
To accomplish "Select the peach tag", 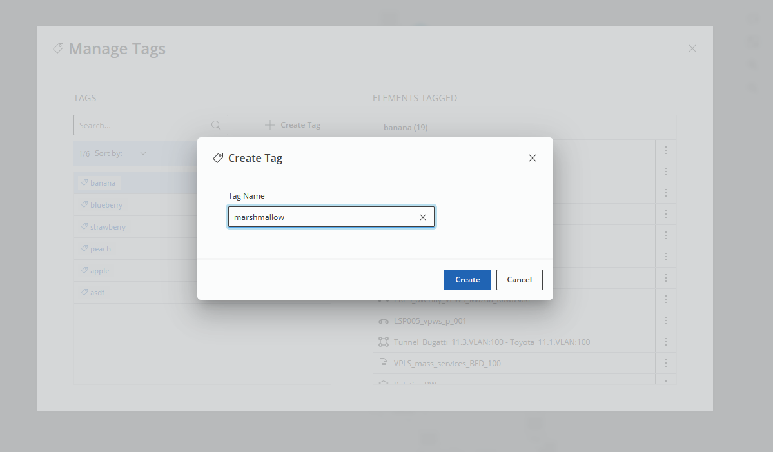I will pyautogui.click(x=100, y=249).
